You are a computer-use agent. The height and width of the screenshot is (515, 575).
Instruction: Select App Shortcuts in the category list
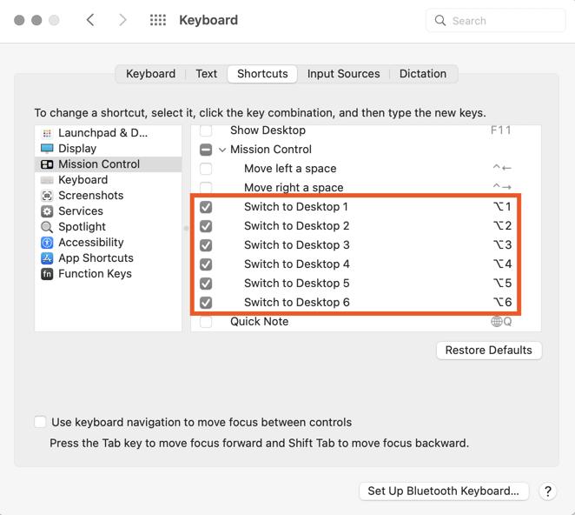tap(109, 258)
